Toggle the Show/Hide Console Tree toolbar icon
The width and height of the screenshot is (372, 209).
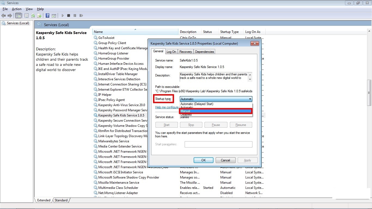(x=19, y=16)
